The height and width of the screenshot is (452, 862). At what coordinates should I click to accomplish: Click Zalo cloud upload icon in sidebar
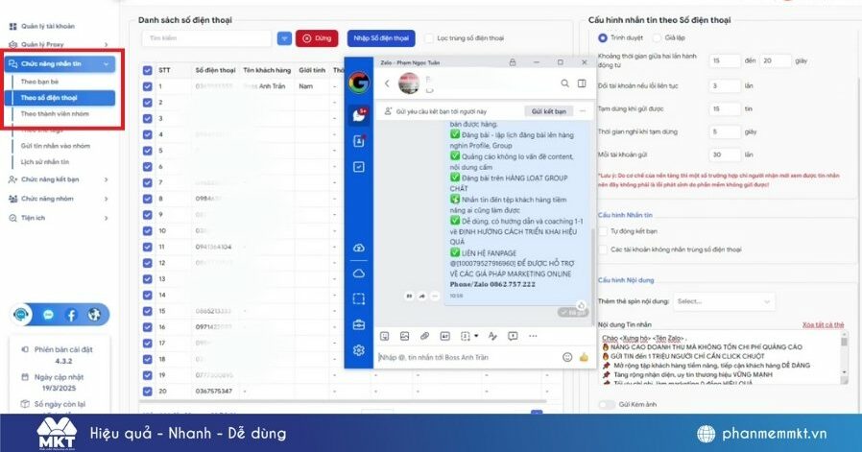click(x=358, y=248)
